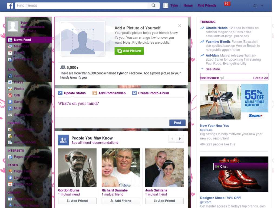Select the Add Photos/Video tab

pos(109,93)
